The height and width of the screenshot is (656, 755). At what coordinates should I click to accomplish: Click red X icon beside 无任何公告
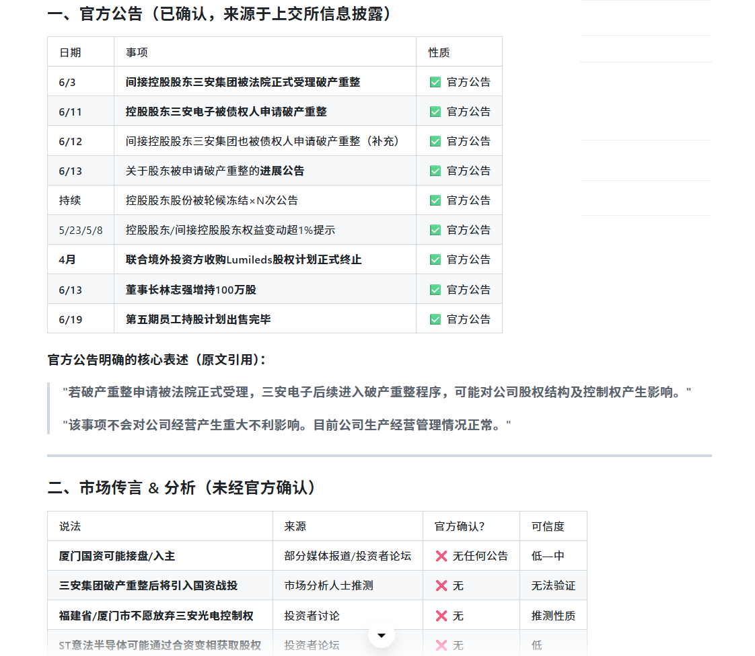click(x=441, y=556)
